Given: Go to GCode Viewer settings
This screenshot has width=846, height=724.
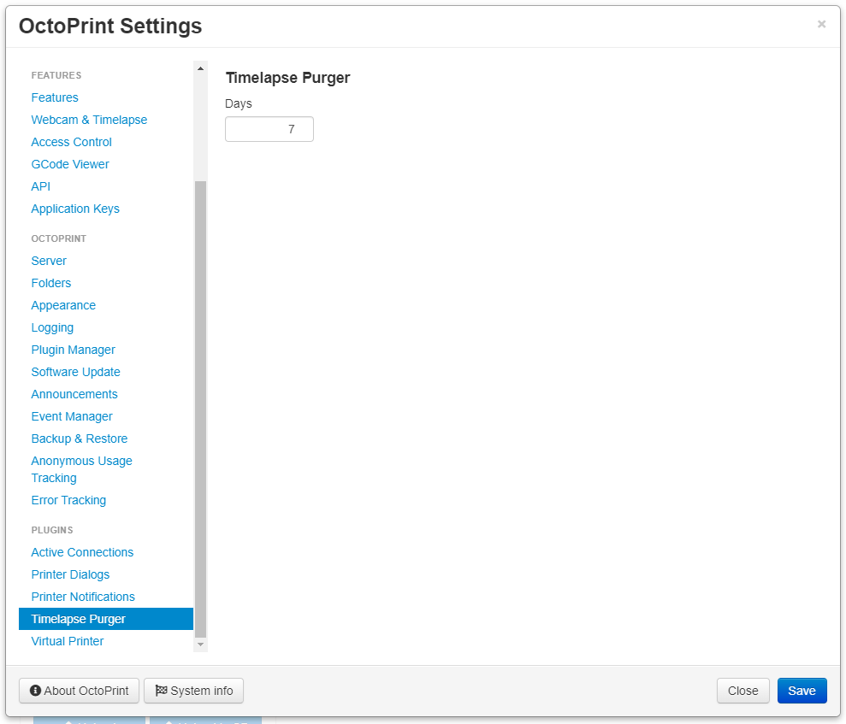Looking at the screenshot, I should pos(70,164).
